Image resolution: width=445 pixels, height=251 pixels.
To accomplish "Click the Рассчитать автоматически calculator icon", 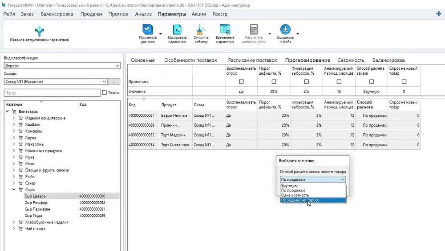I will (254, 29).
